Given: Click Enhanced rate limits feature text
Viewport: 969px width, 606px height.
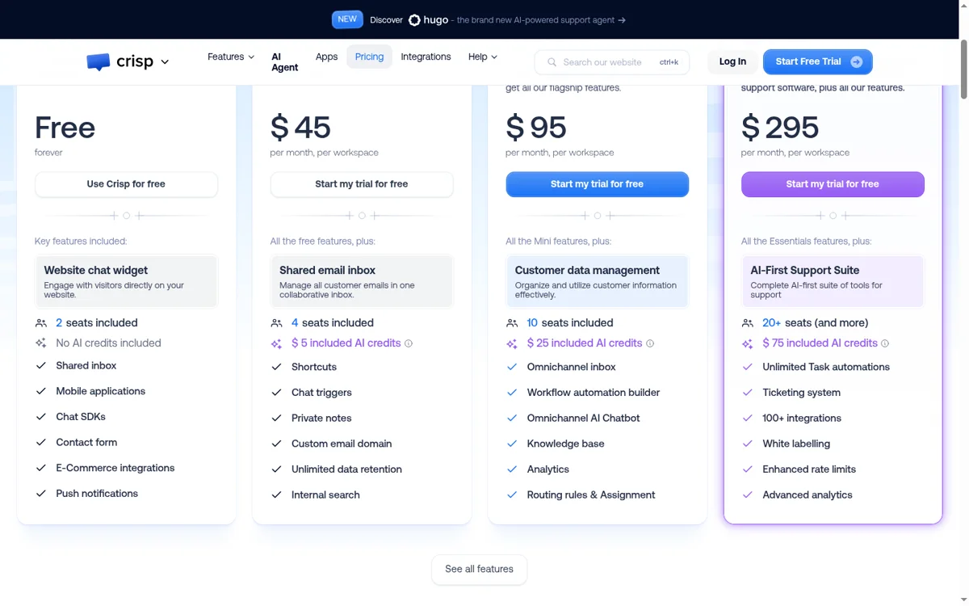Looking at the screenshot, I should (x=809, y=469).
